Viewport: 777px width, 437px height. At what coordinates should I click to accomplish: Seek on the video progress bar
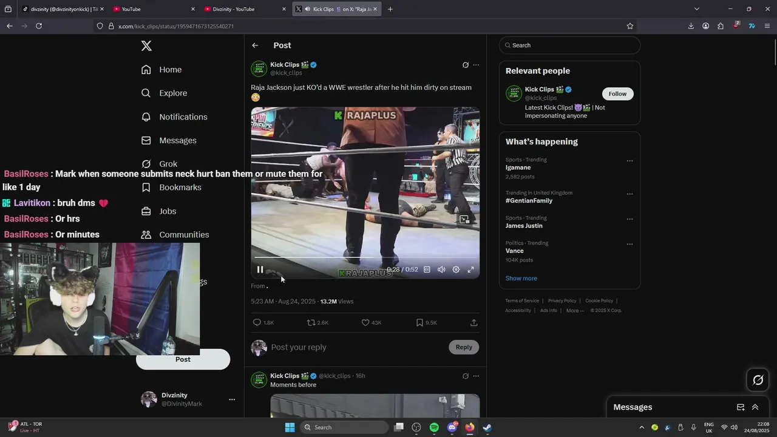[365, 257]
